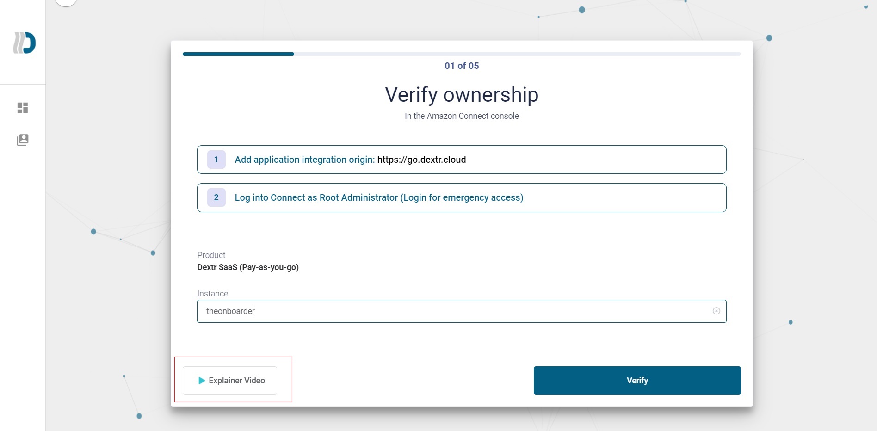This screenshot has width=877, height=431.
Task: Click the Dextr logo in the sidebar
Action: pos(24,43)
